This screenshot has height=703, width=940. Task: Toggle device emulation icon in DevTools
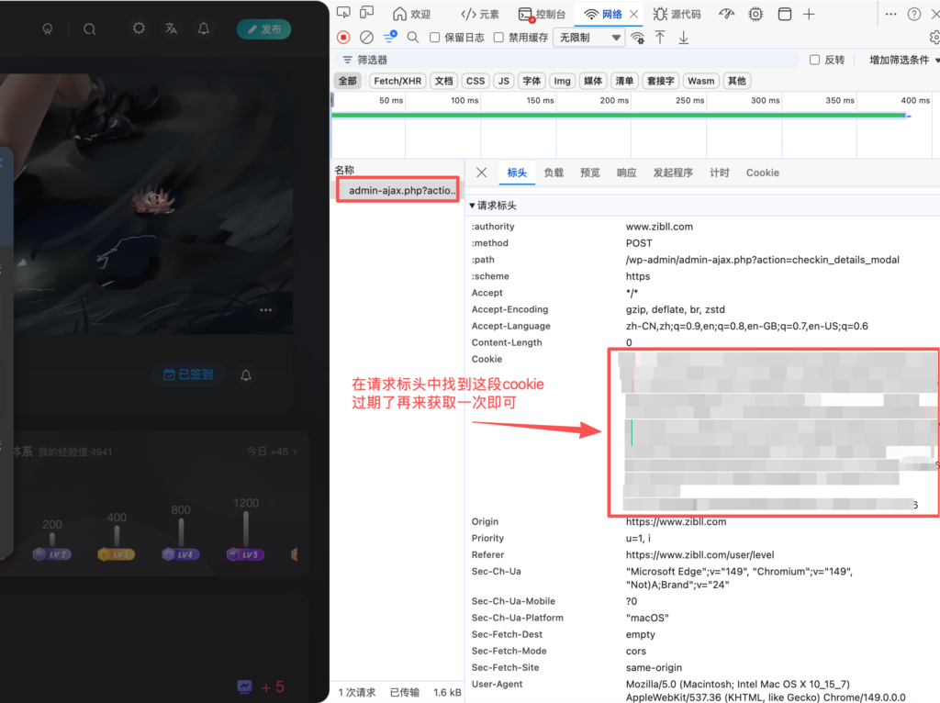[367, 13]
